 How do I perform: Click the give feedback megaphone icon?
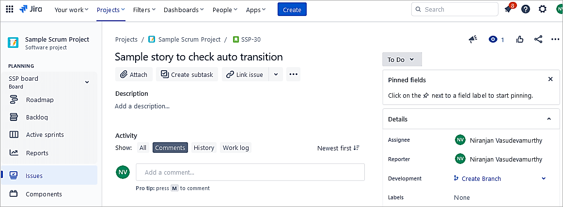(x=473, y=40)
